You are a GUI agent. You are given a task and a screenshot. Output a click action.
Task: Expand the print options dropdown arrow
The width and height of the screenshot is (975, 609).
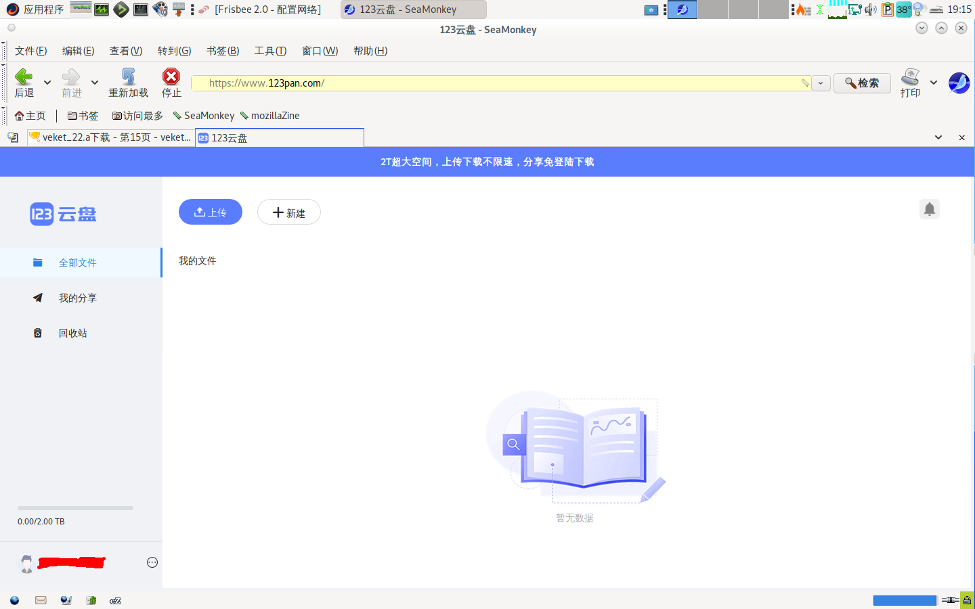[x=934, y=83]
